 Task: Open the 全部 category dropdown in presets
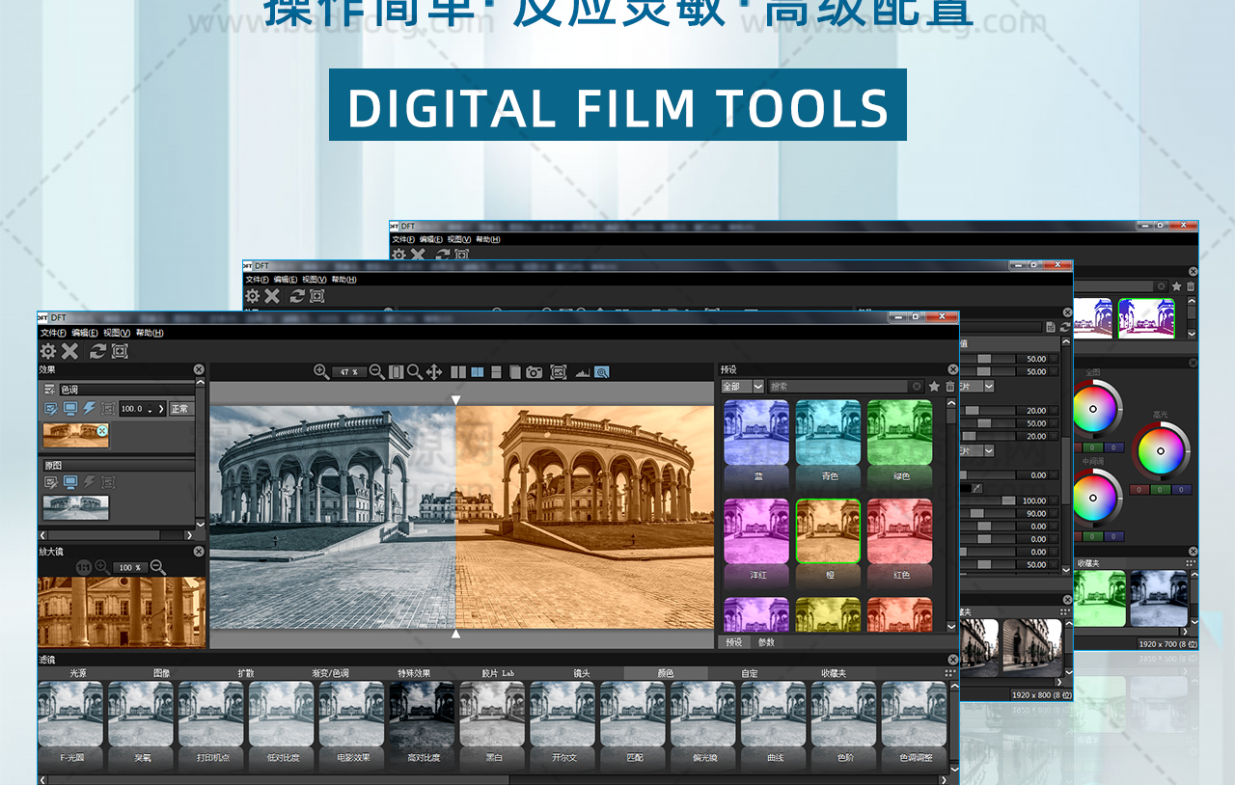click(x=743, y=387)
